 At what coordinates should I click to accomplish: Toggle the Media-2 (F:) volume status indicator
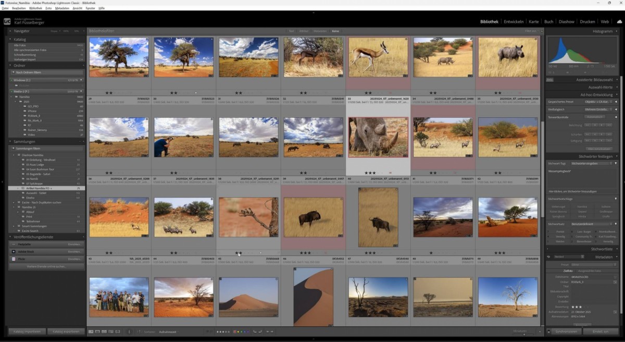(x=12, y=91)
